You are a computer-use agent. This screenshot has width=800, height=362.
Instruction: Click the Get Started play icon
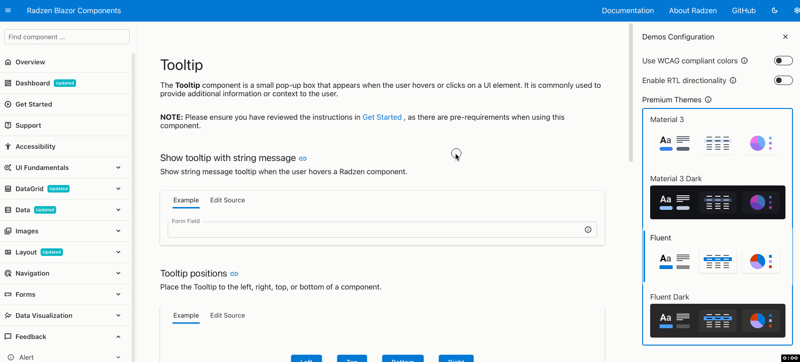8,104
